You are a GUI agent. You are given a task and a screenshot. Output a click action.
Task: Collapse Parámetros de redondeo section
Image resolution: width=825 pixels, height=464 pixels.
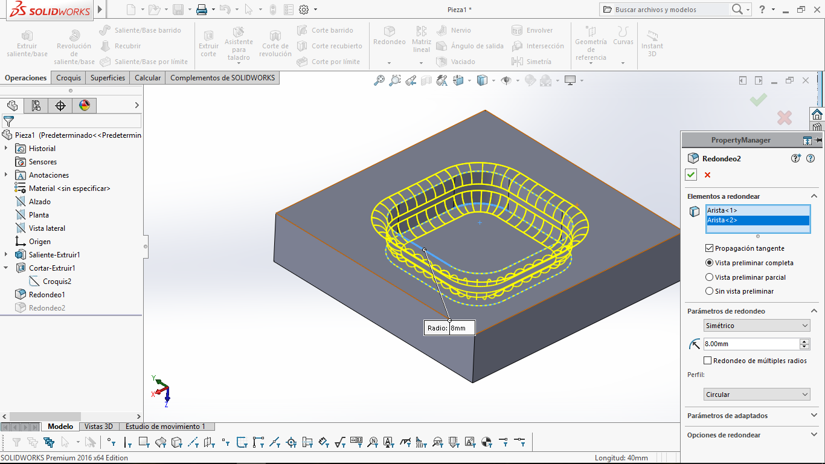[814, 311]
